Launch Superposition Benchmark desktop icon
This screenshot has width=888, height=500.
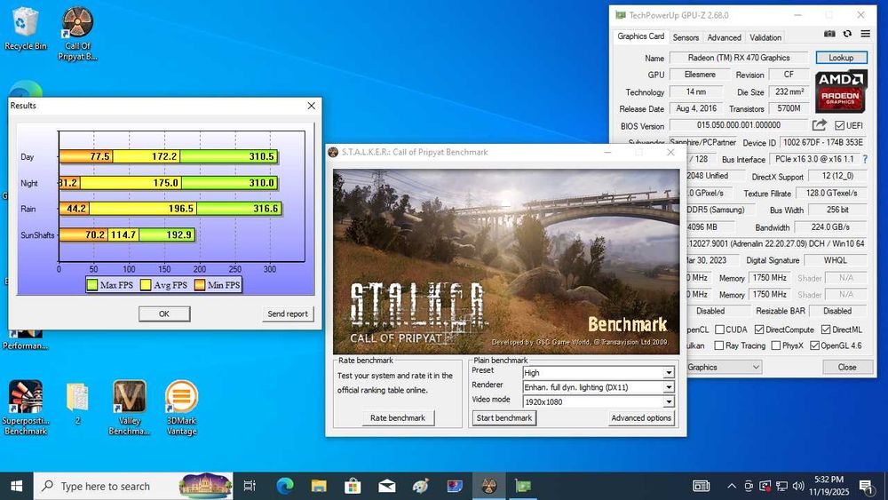(26, 407)
